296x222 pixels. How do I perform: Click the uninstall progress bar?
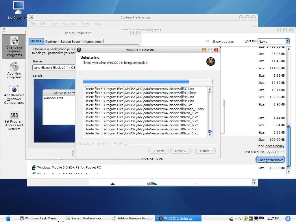click(148, 82)
